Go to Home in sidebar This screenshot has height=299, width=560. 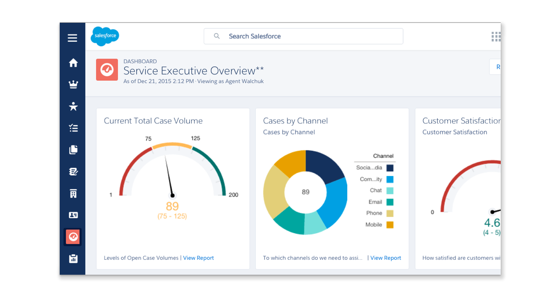pyautogui.click(x=73, y=63)
